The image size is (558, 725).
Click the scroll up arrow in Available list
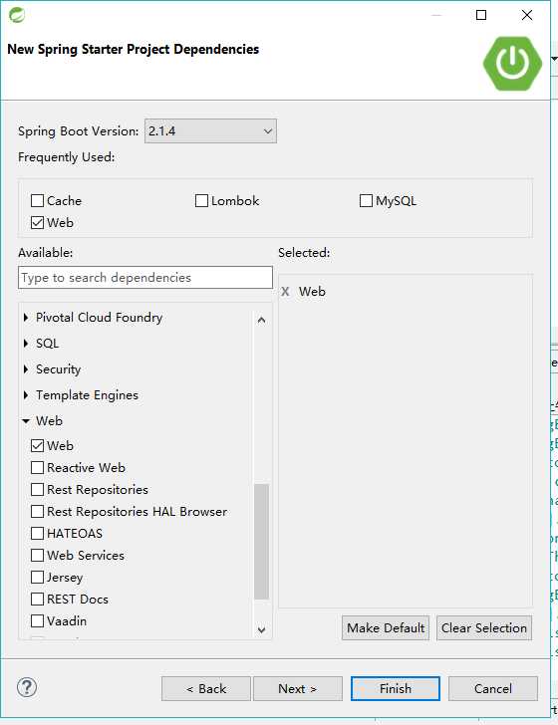pos(261,320)
